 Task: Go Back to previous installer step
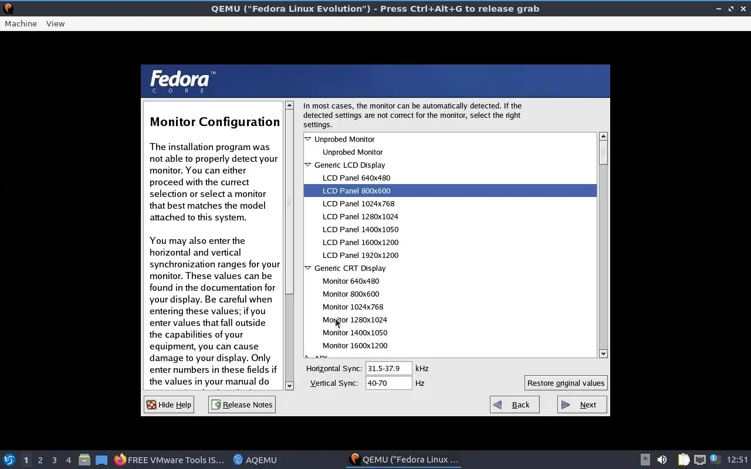pyautogui.click(x=515, y=405)
